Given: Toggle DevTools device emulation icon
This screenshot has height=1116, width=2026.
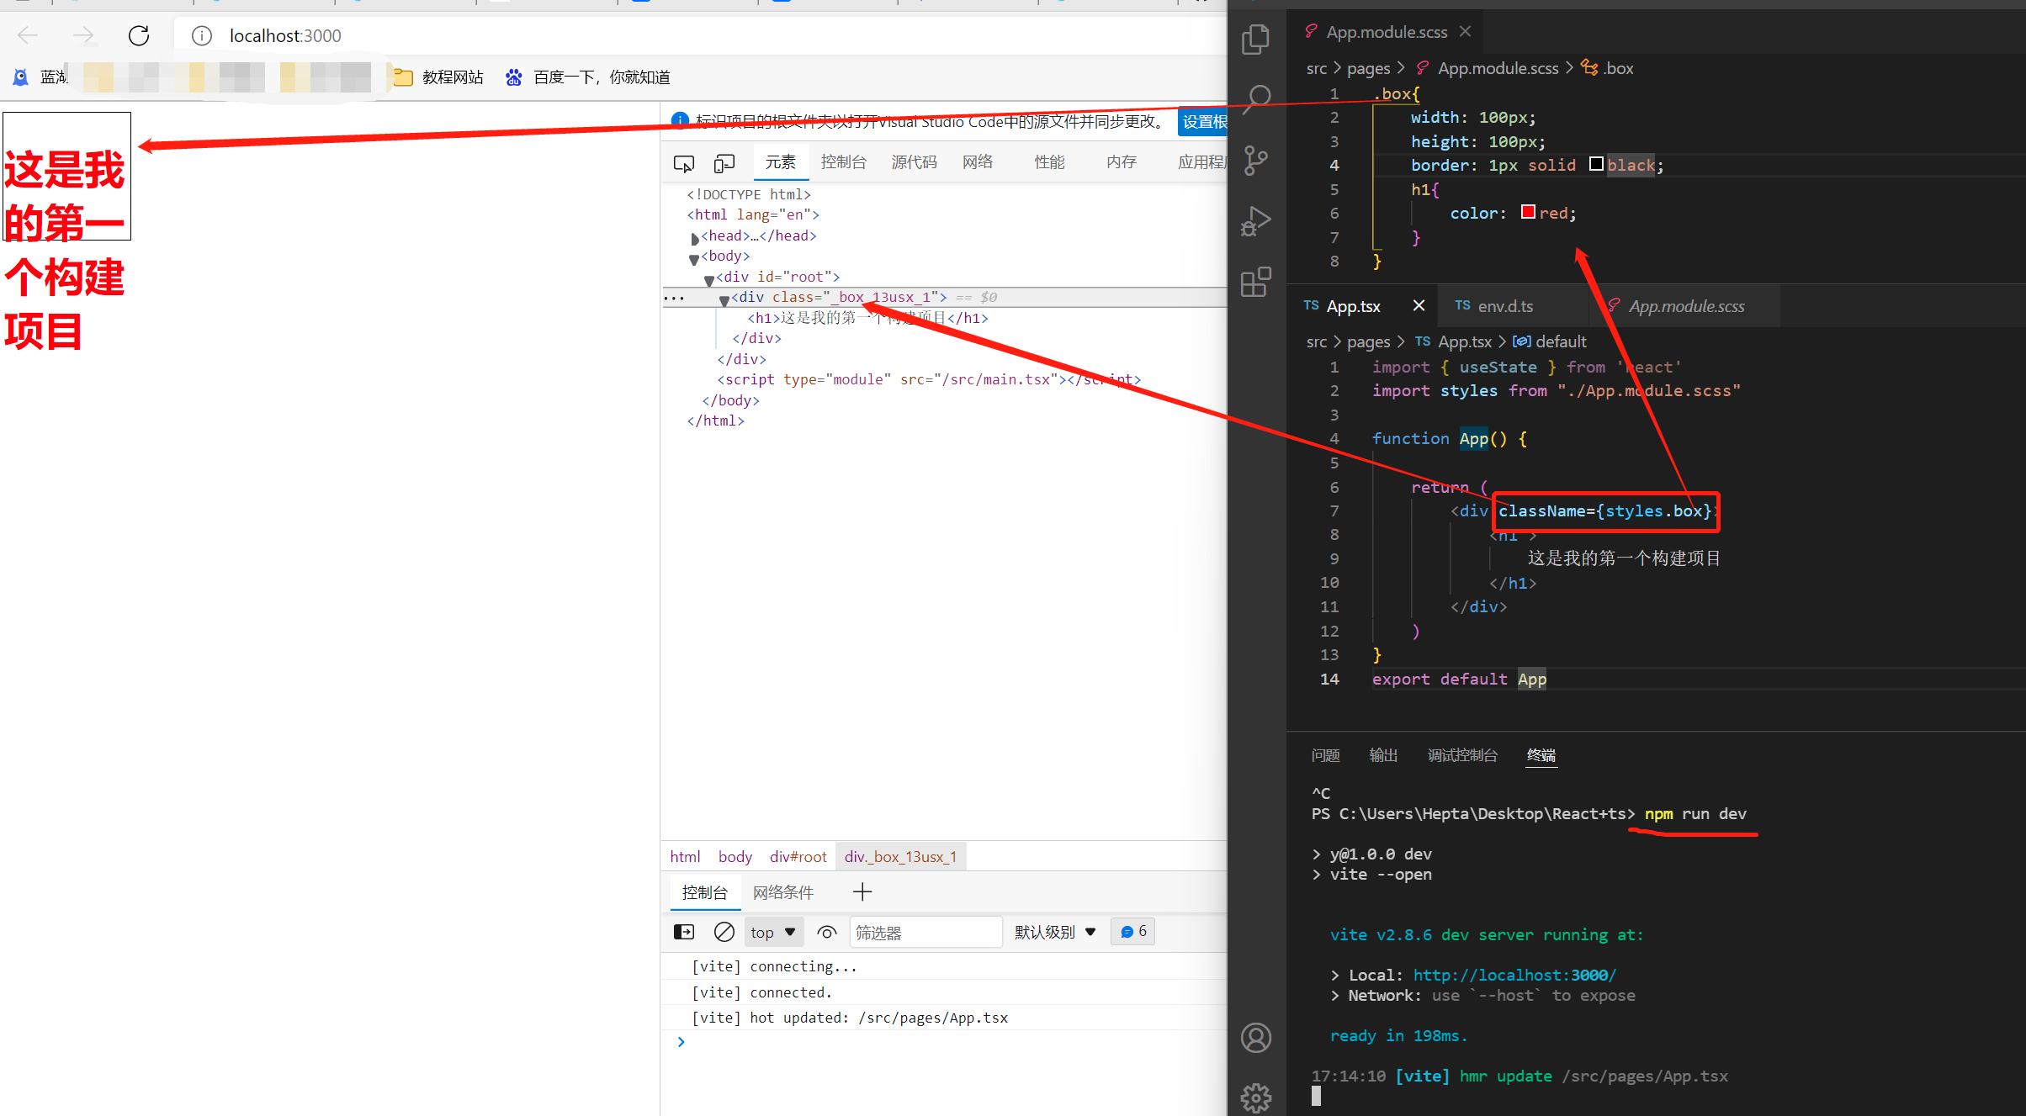Looking at the screenshot, I should tap(724, 163).
